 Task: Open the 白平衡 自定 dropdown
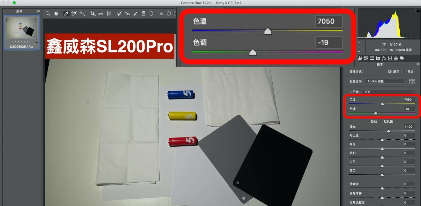tap(388, 92)
